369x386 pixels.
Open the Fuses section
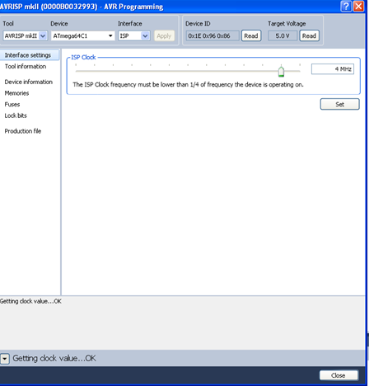coord(12,105)
